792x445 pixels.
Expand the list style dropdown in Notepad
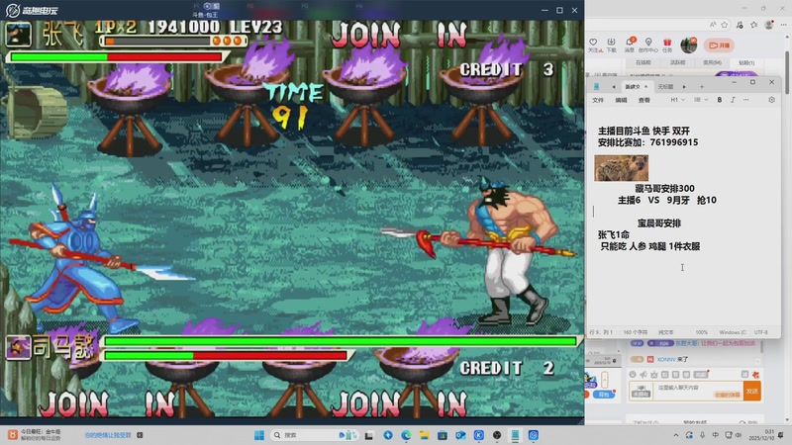click(x=701, y=100)
